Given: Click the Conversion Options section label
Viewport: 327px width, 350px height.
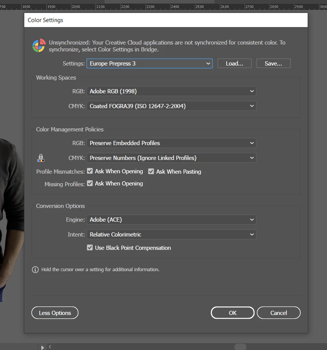Looking at the screenshot, I should 60,206.
